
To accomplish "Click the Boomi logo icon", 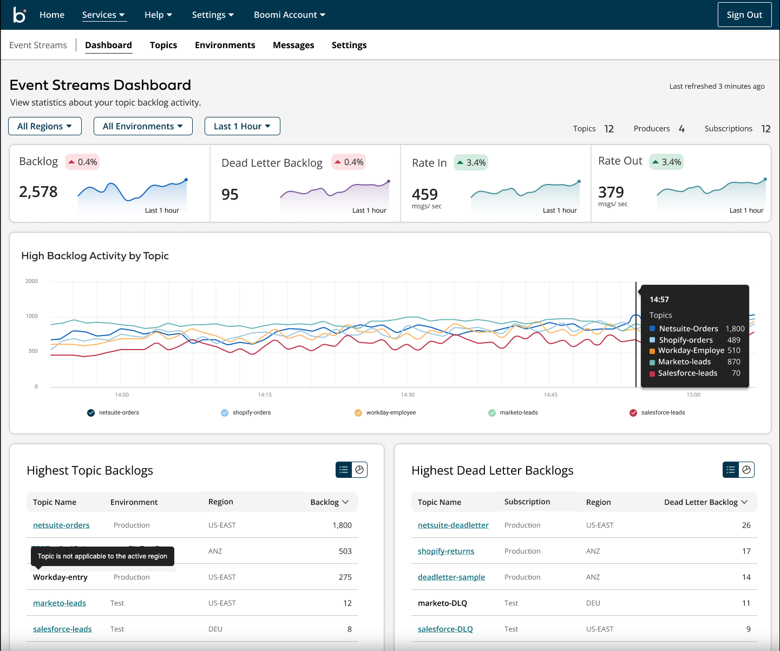I will (x=19, y=15).
